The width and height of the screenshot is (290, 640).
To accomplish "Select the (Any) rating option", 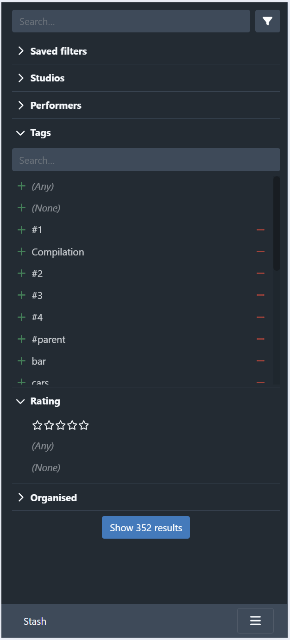I will pos(43,446).
